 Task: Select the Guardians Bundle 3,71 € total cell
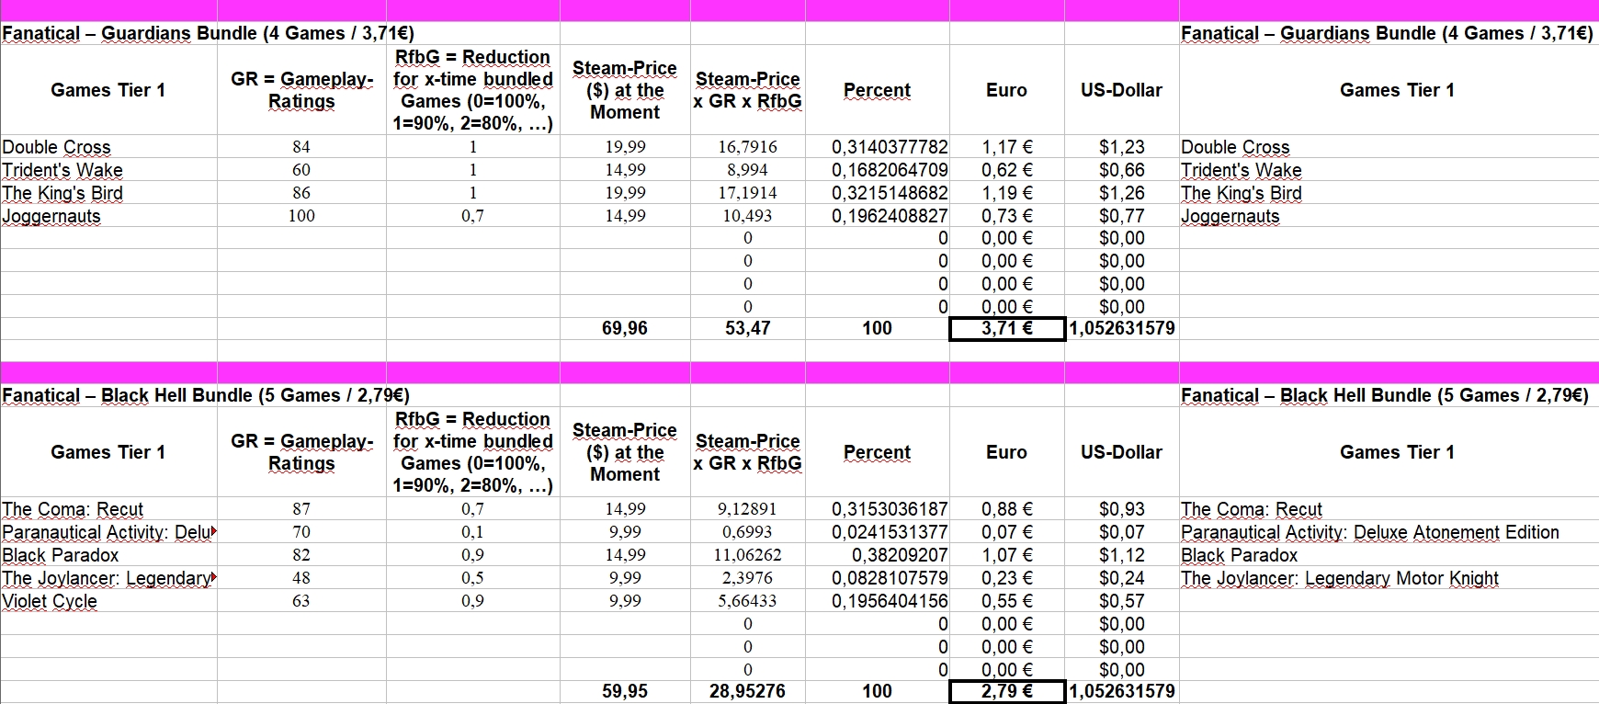[1006, 328]
